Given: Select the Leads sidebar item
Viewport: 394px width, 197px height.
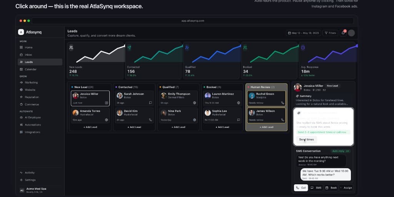Looking at the screenshot, I should point(40,62).
